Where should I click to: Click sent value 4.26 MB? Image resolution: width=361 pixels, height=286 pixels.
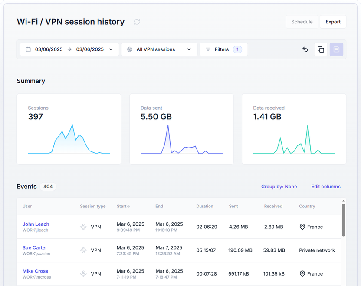238,227
